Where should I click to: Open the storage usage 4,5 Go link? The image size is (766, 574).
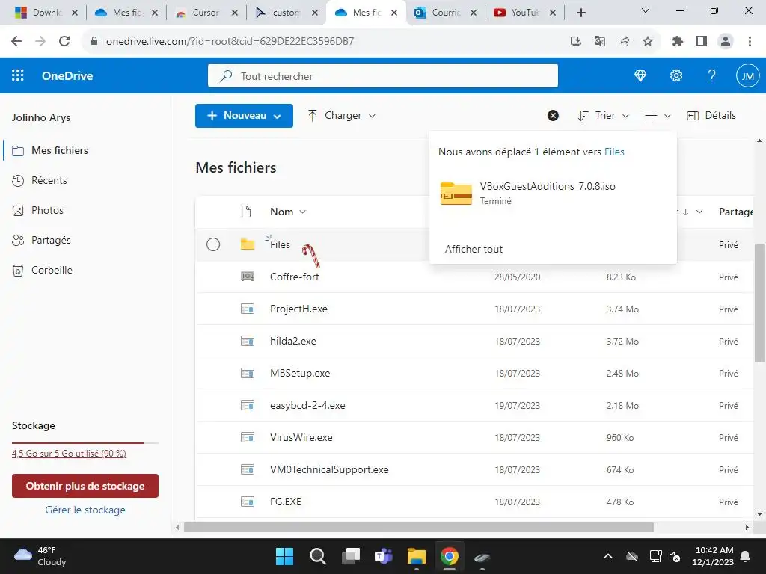click(x=69, y=454)
